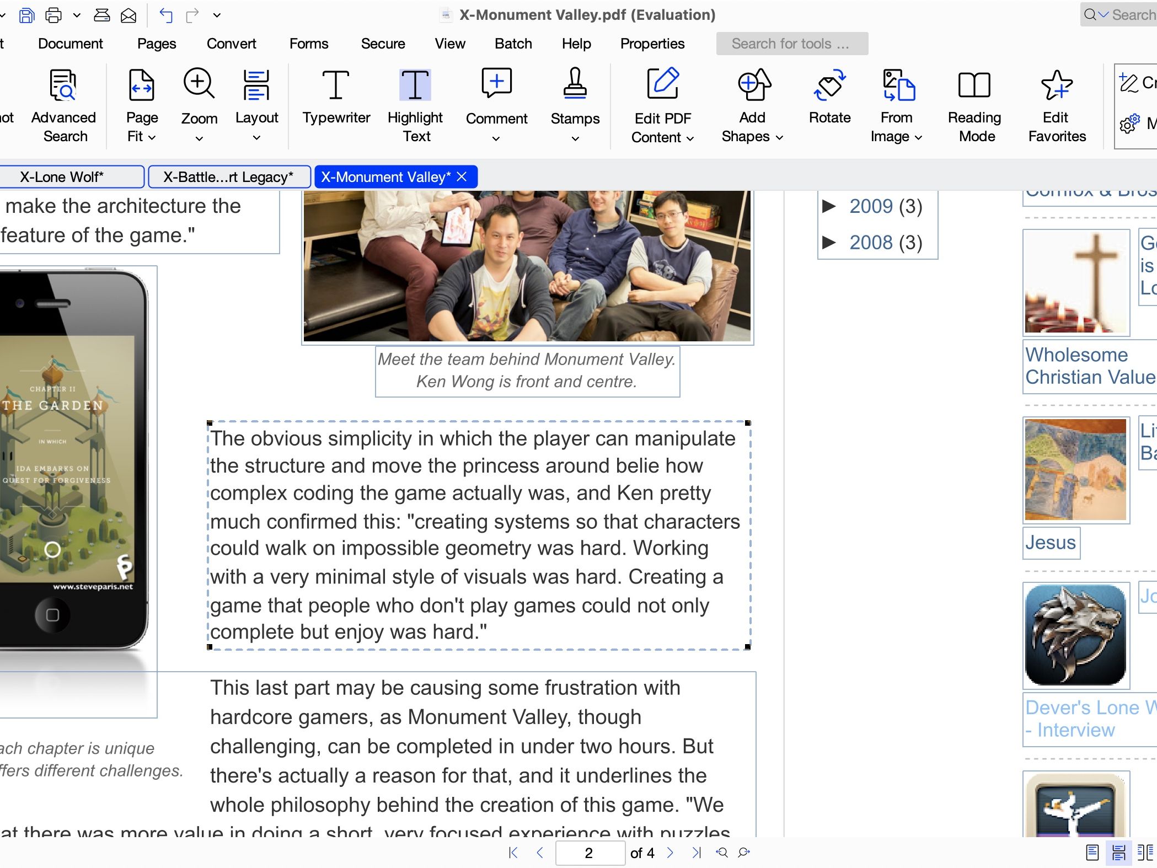Open the quick-access toolbar customize dropdown
The image size is (1157, 868).
217,15
